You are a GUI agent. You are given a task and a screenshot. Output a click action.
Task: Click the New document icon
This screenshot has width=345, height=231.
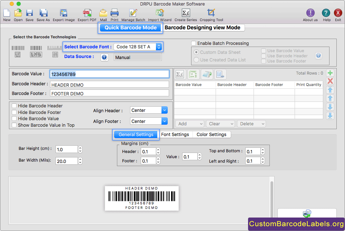point(7,13)
